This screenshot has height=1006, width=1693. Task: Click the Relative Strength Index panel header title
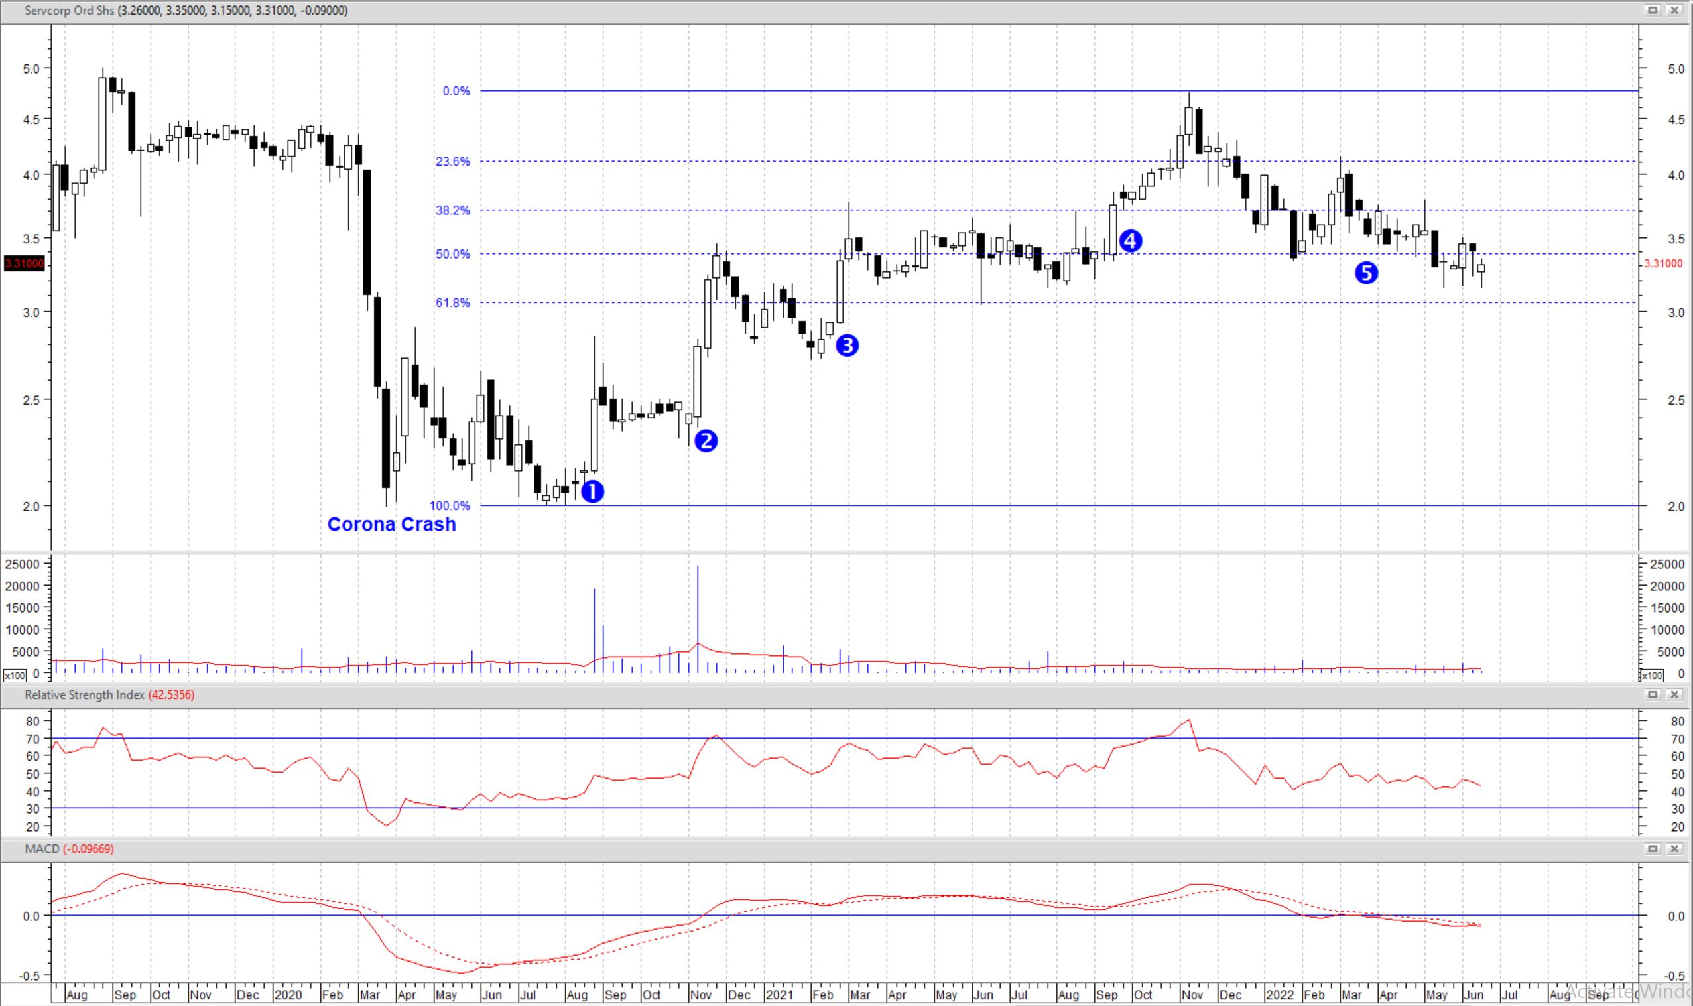(85, 694)
